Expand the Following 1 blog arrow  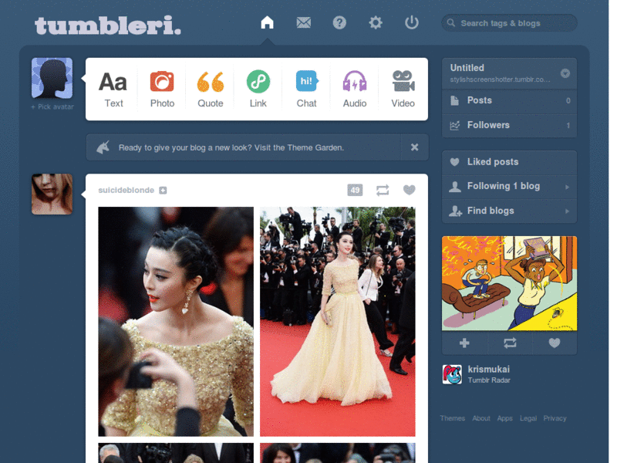pyautogui.click(x=567, y=187)
